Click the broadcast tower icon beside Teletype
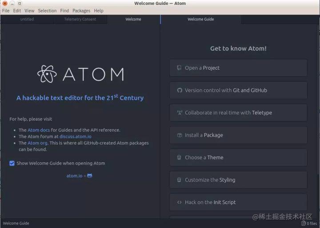Image resolution: width=320 pixels, height=228 pixels. click(180, 113)
